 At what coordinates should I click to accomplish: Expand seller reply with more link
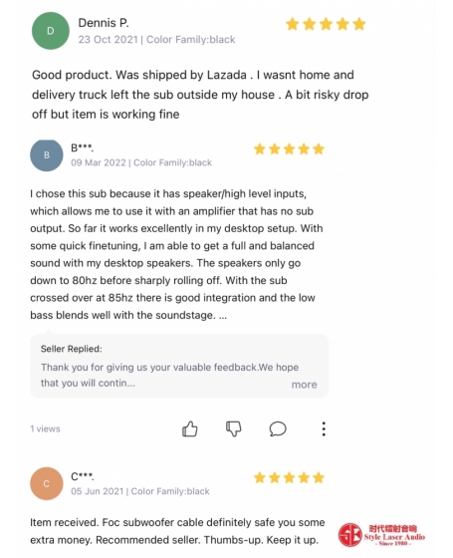point(304,385)
